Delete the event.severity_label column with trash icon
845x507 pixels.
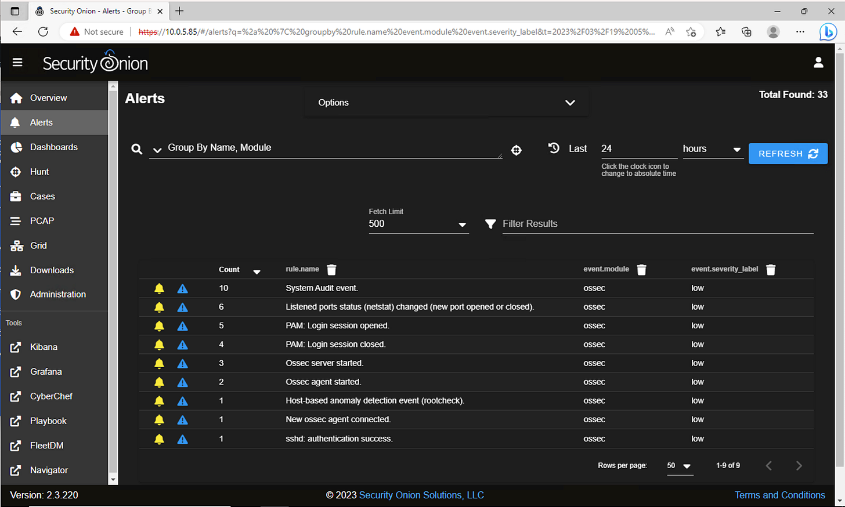pyautogui.click(x=771, y=270)
